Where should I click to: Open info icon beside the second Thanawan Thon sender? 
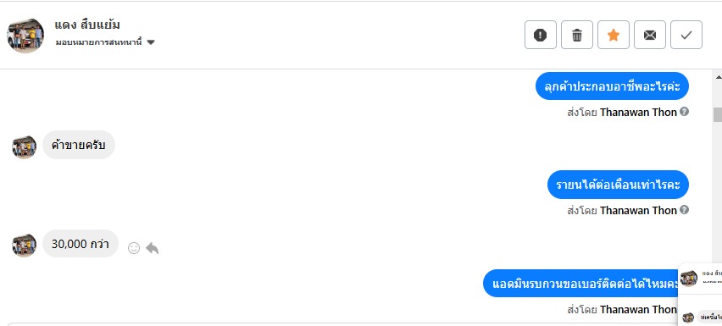[684, 210]
